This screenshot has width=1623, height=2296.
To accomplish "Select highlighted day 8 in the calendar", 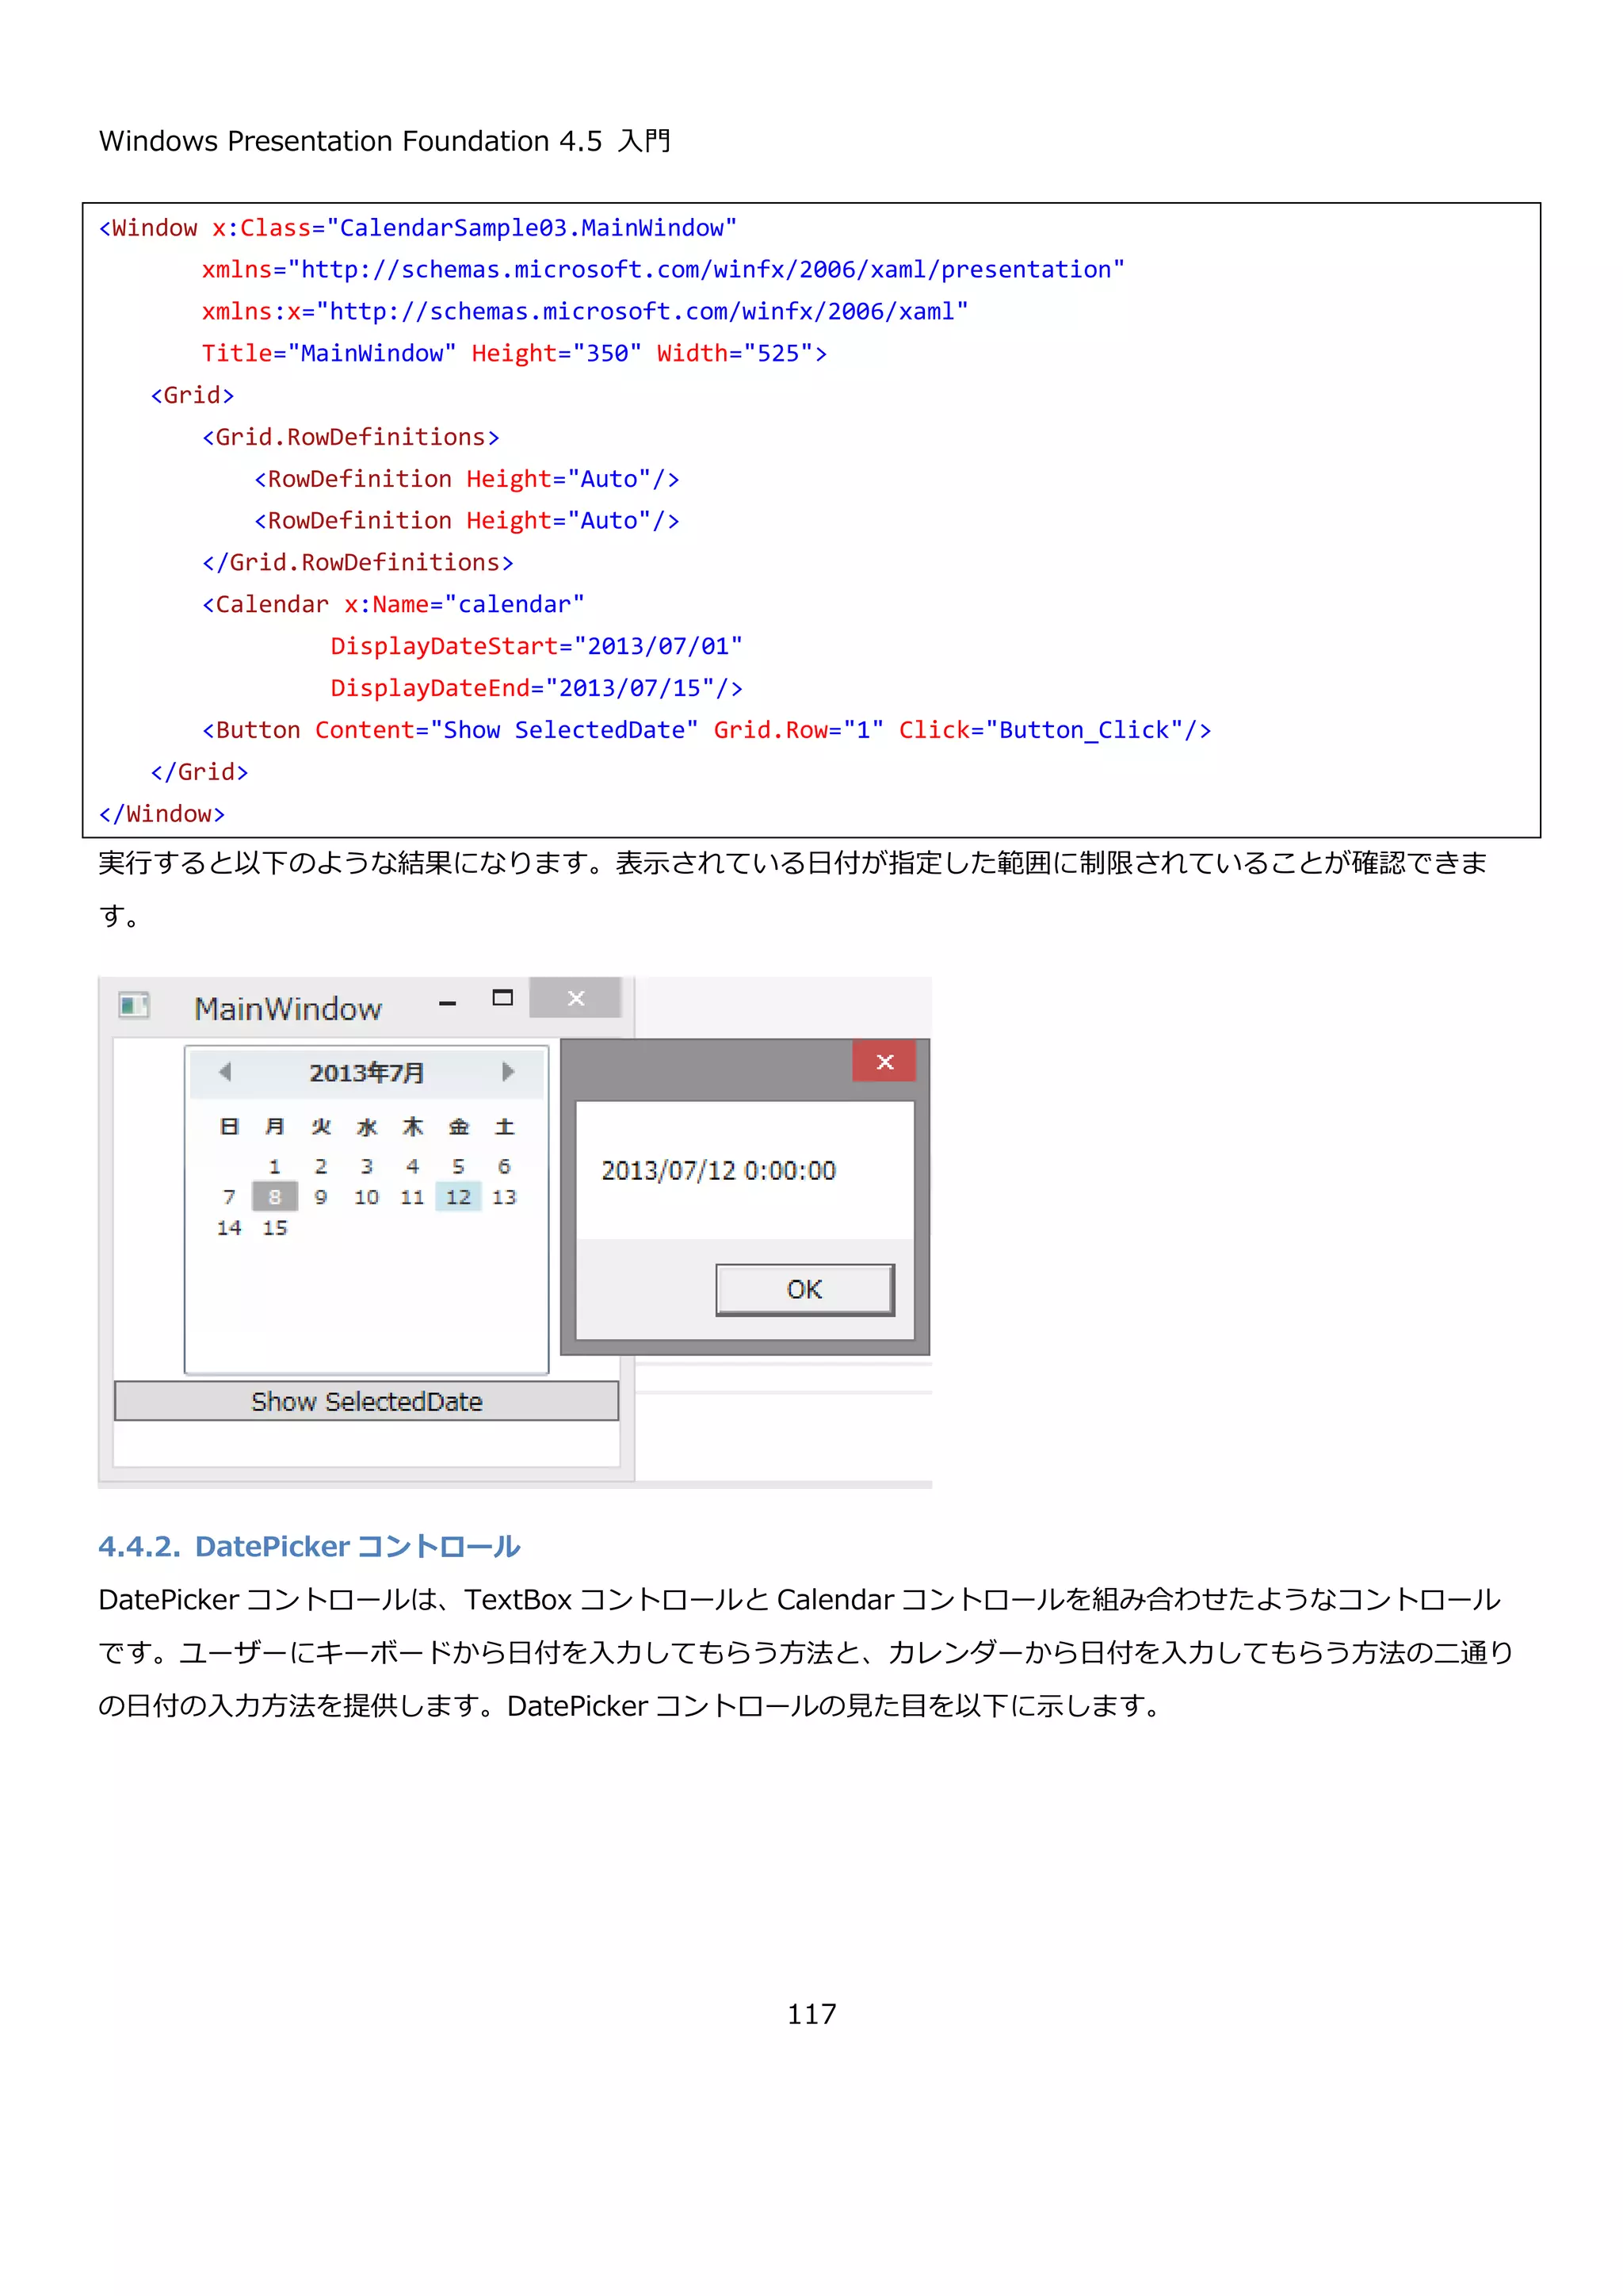I will 275,1197.
